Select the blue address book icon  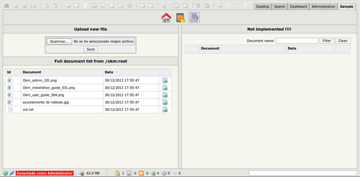[194, 18]
